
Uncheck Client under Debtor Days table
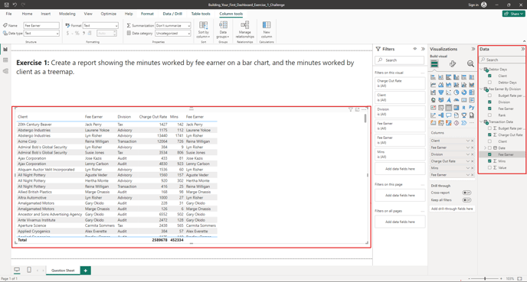click(x=489, y=76)
